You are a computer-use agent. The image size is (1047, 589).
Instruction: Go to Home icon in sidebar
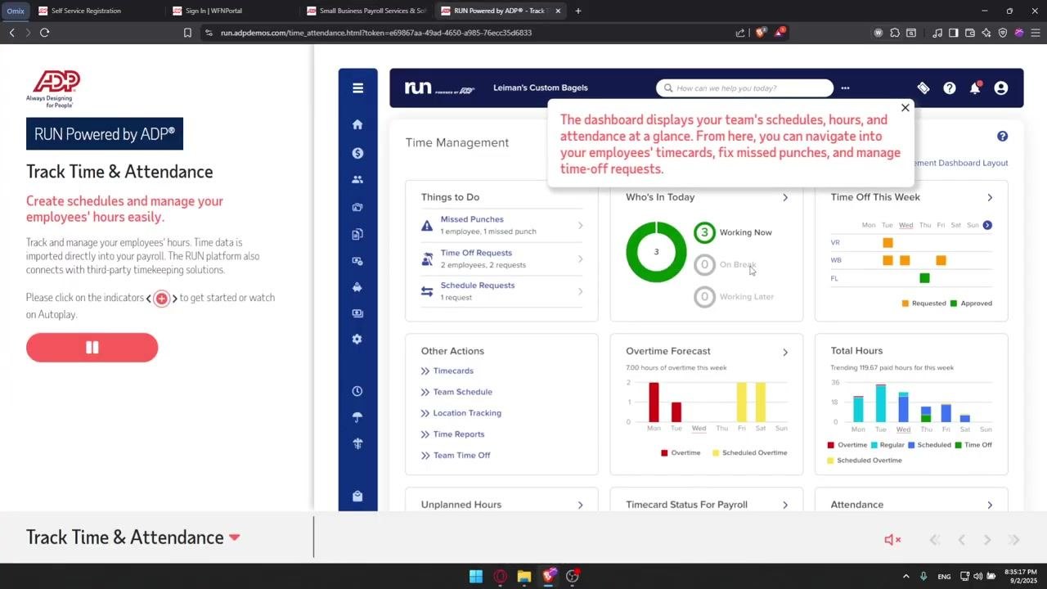357,124
